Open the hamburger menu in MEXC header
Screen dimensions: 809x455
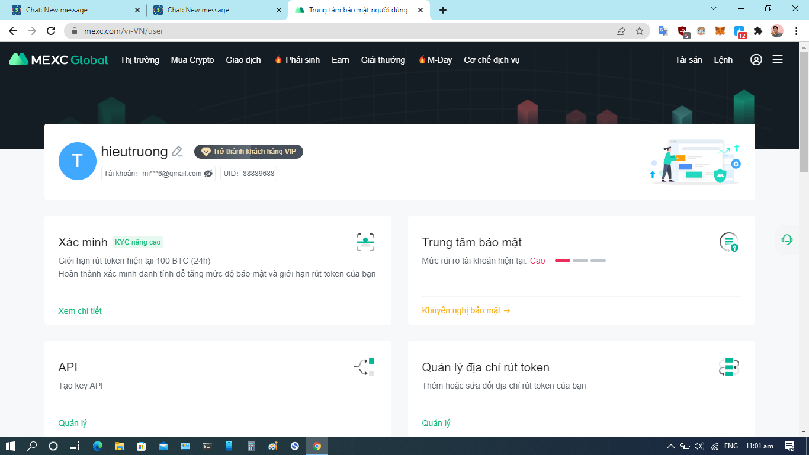pos(778,59)
